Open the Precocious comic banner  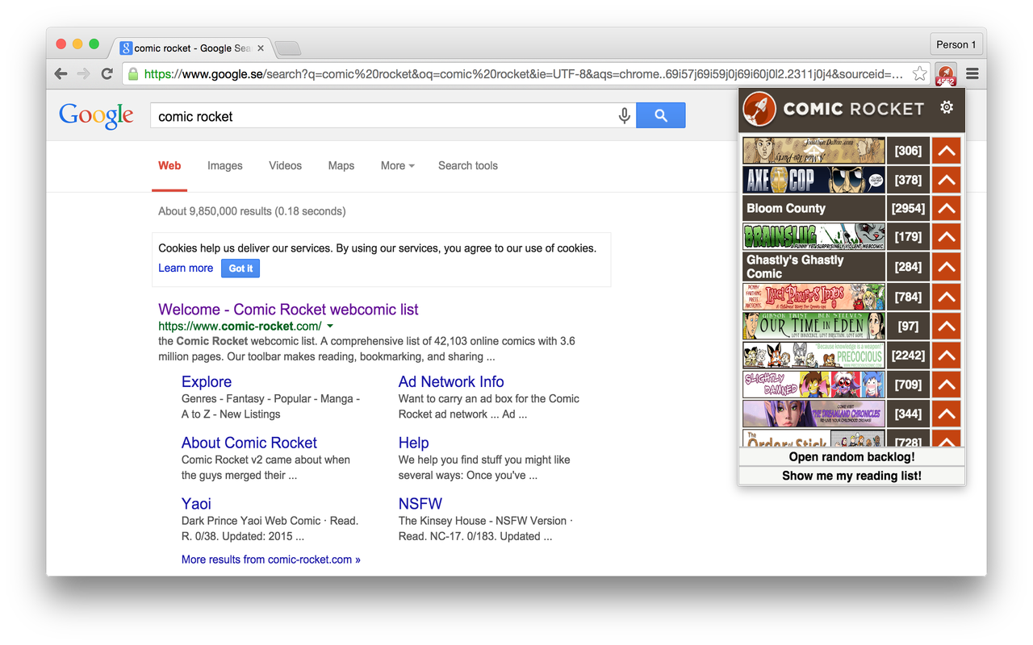click(813, 355)
